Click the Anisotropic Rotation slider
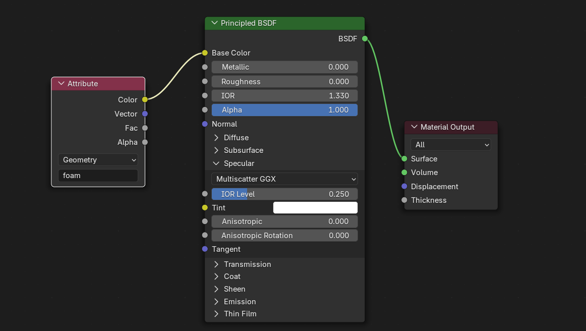Image resolution: width=586 pixels, height=331 pixels. coord(284,236)
